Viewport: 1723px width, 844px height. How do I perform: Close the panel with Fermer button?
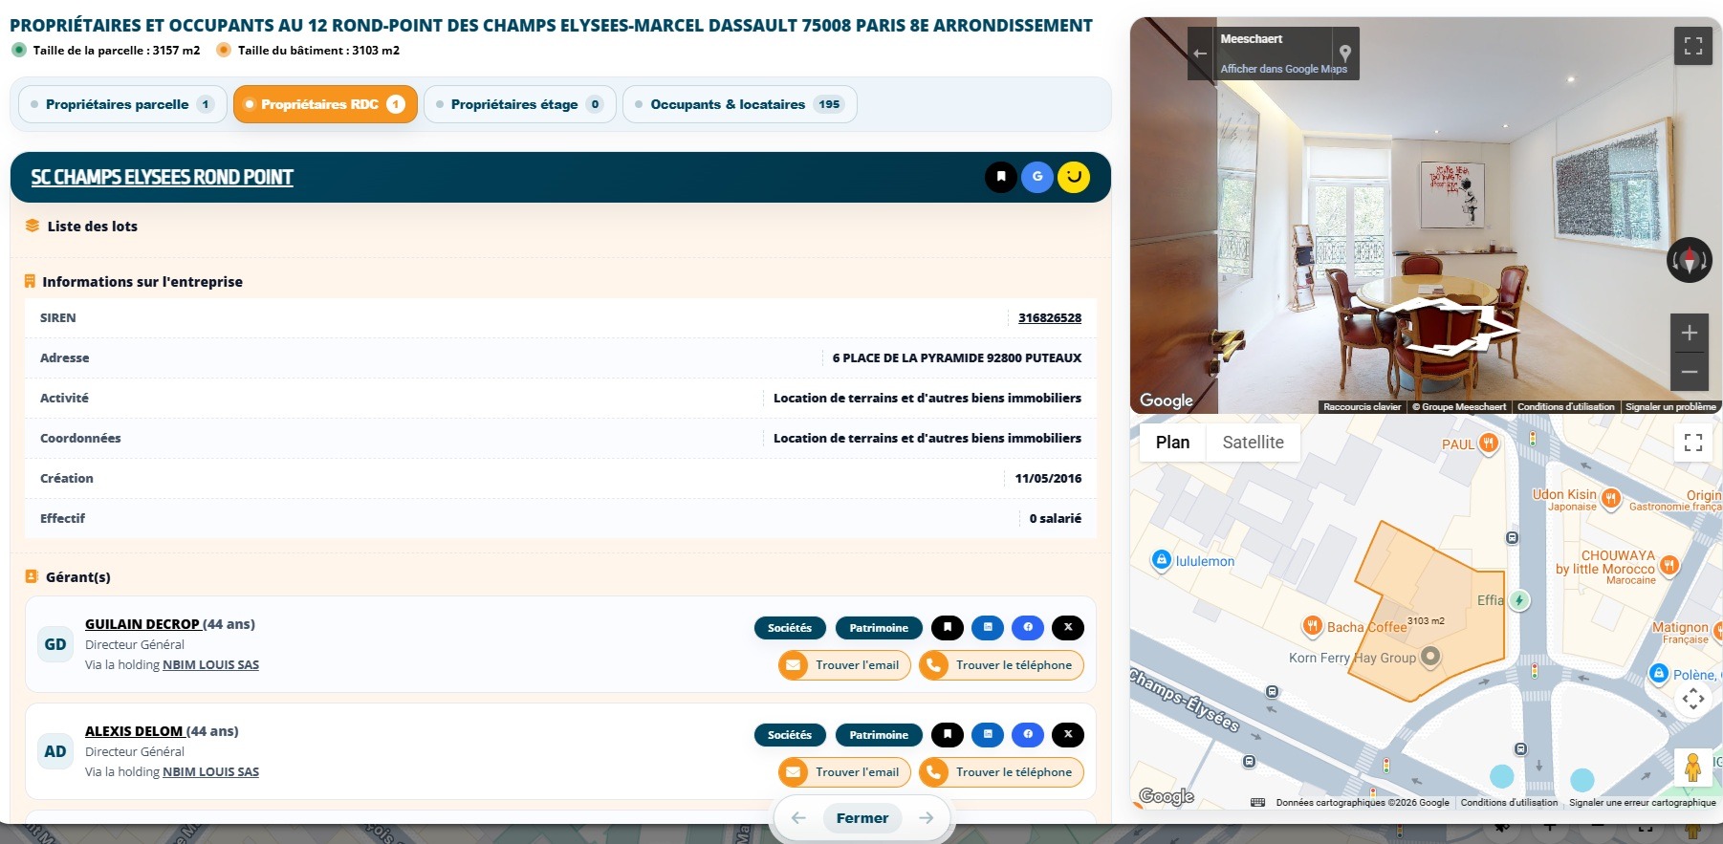pyautogui.click(x=862, y=818)
